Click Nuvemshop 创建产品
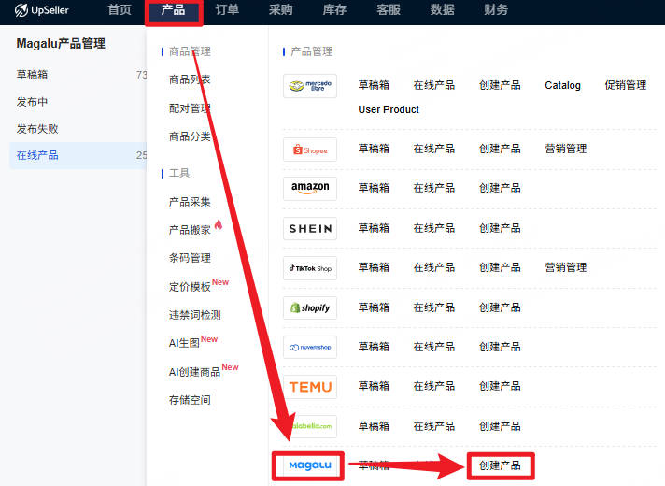The width and height of the screenshot is (665, 486). [x=500, y=347]
